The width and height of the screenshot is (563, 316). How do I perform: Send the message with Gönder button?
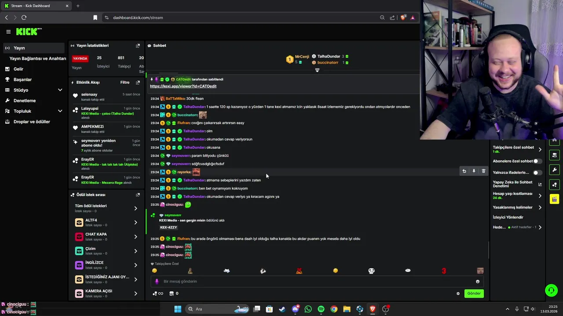474,294
